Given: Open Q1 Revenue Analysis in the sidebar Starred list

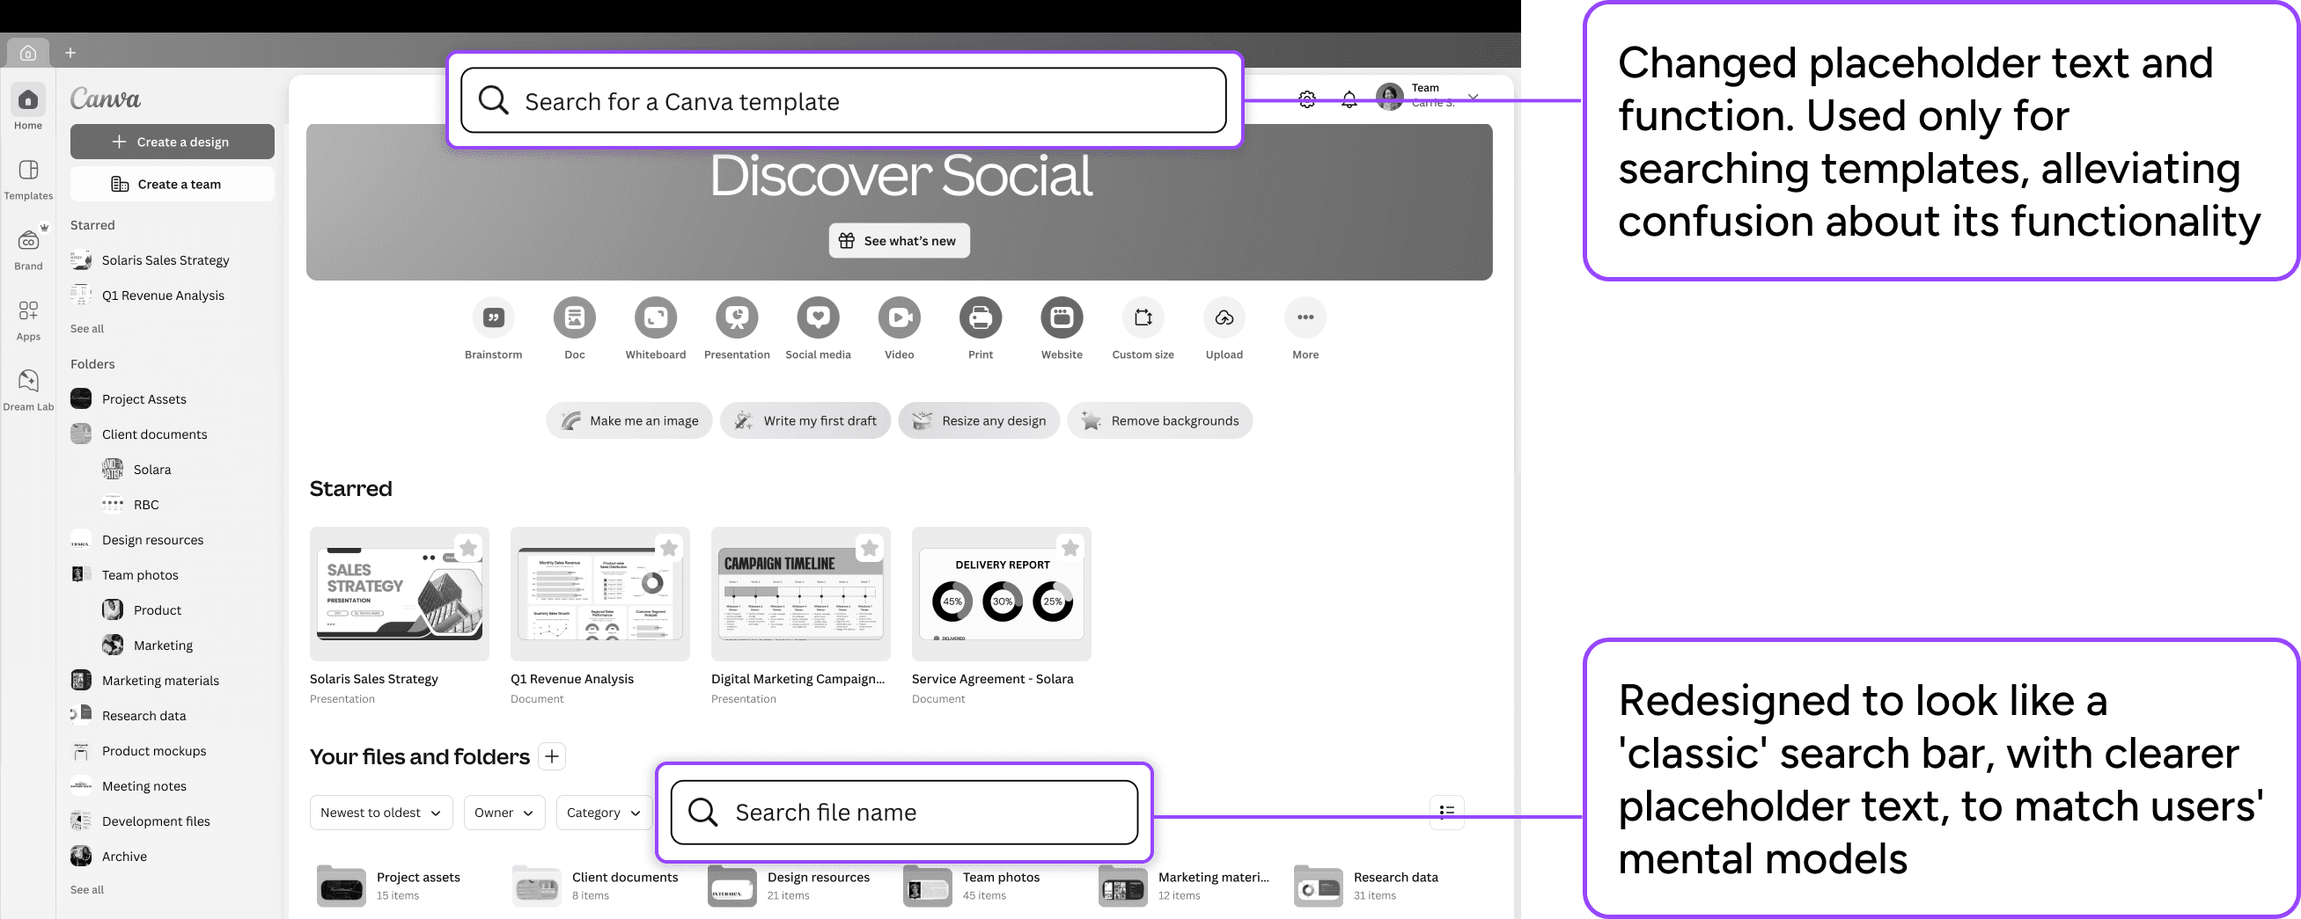Looking at the screenshot, I should (x=148, y=295).
